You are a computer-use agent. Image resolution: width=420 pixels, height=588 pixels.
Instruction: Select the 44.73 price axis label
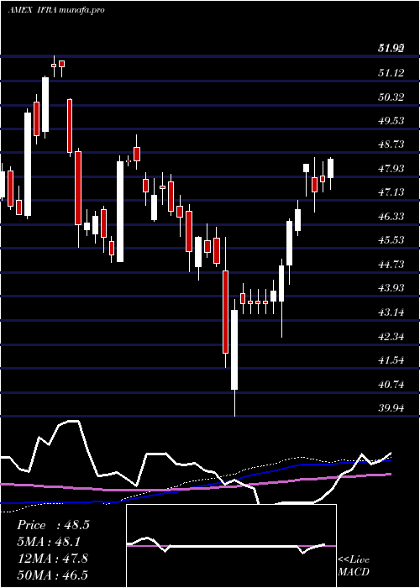(x=391, y=265)
